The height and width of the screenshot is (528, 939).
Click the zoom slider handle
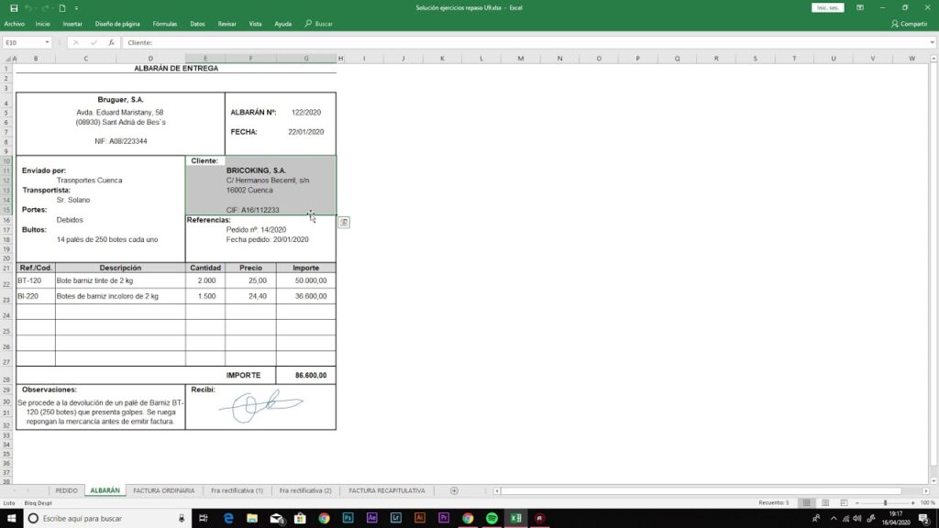click(885, 503)
